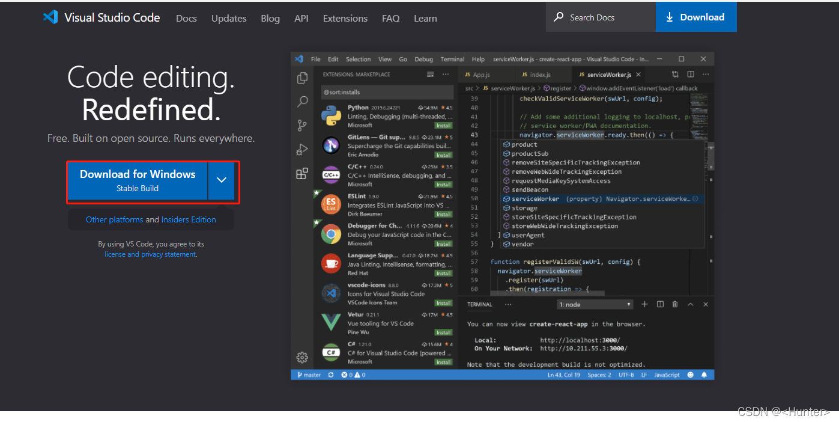Switch to the App.js editor tab

[486, 75]
